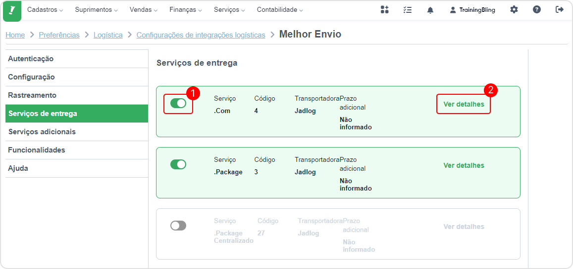Go to Preferências breadcrumb link

tap(59, 35)
